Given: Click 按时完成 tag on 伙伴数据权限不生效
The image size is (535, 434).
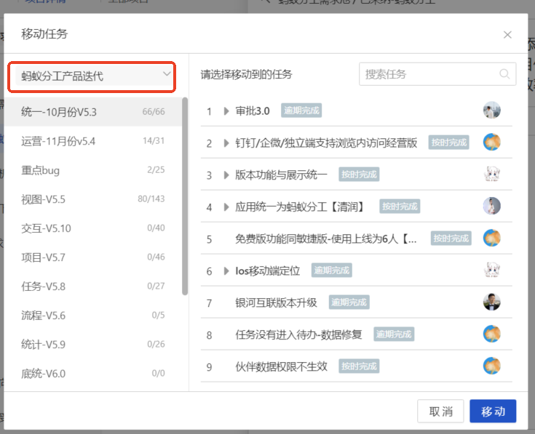Looking at the screenshot, I should coord(359,366).
